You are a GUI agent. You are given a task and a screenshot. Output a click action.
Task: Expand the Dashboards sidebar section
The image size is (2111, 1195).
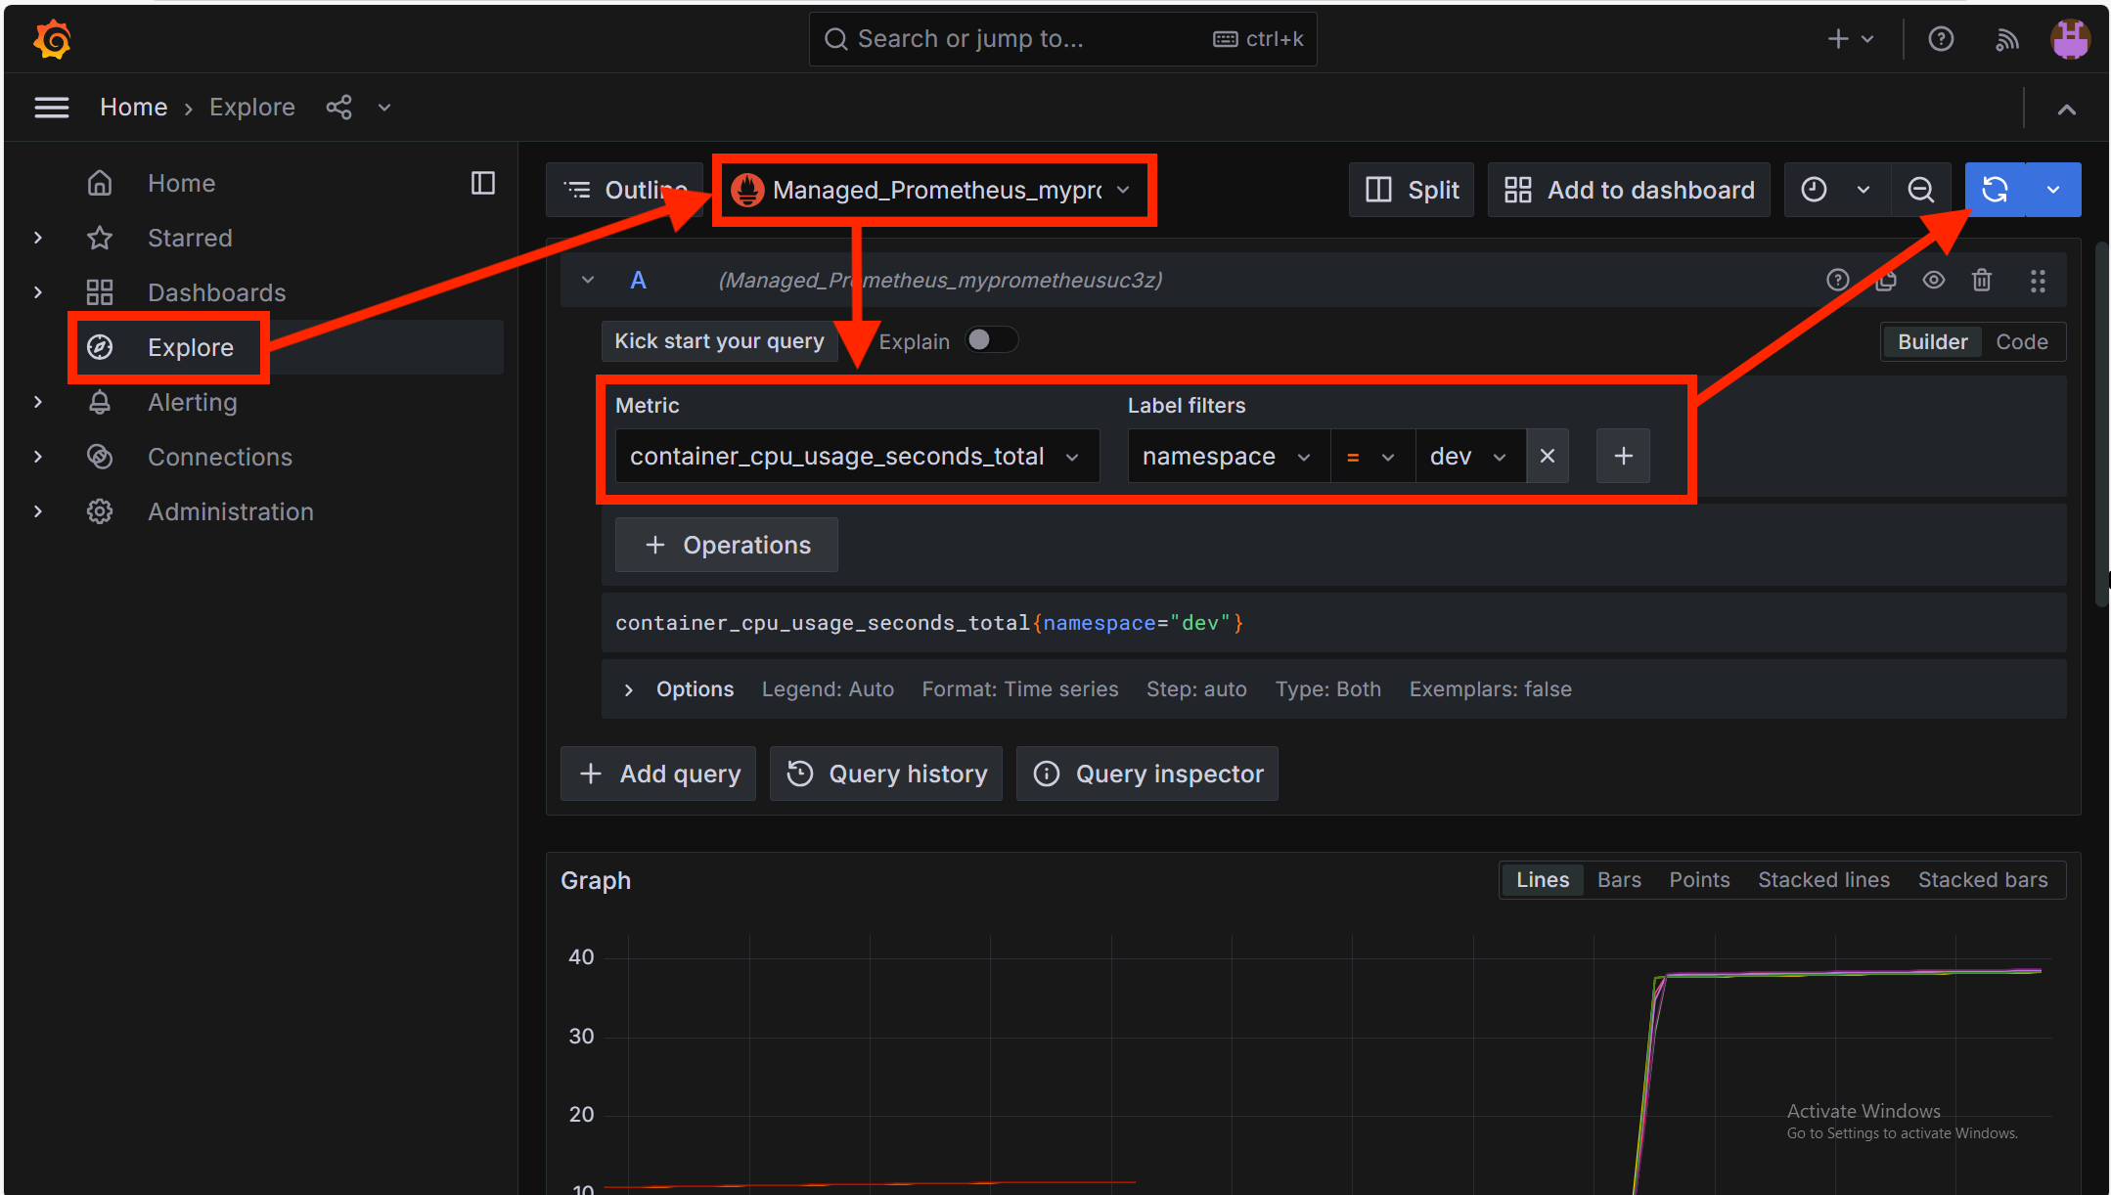click(x=38, y=292)
